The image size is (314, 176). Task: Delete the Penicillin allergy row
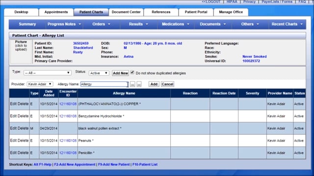click(x=23, y=153)
